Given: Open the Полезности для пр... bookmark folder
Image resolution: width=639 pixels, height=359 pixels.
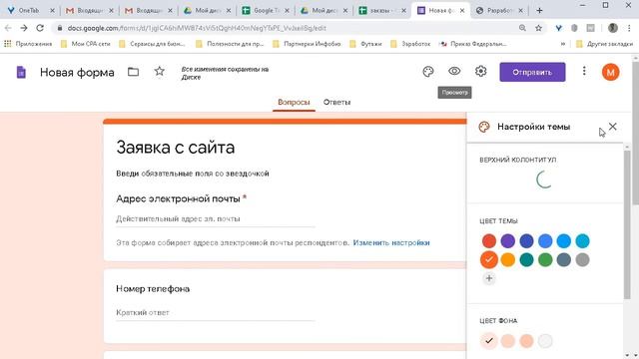Looking at the screenshot, I should (230, 44).
